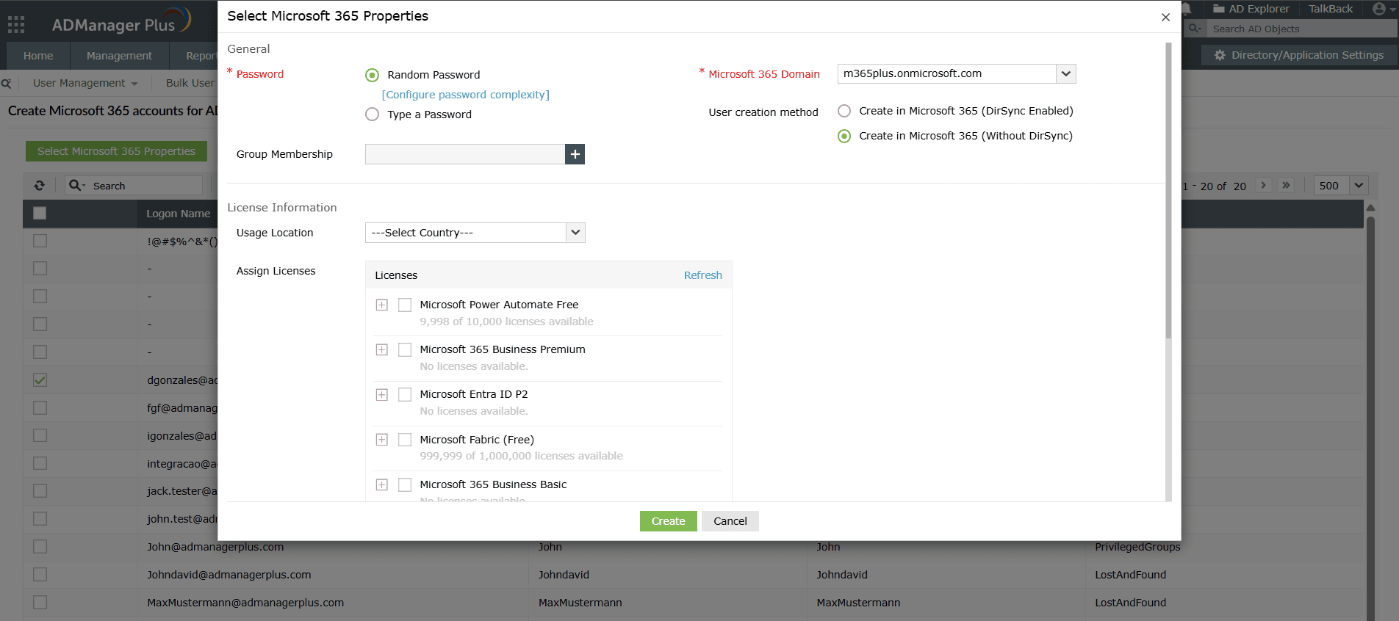Expand Microsoft 365 Business Basic license details

point(381,484)
